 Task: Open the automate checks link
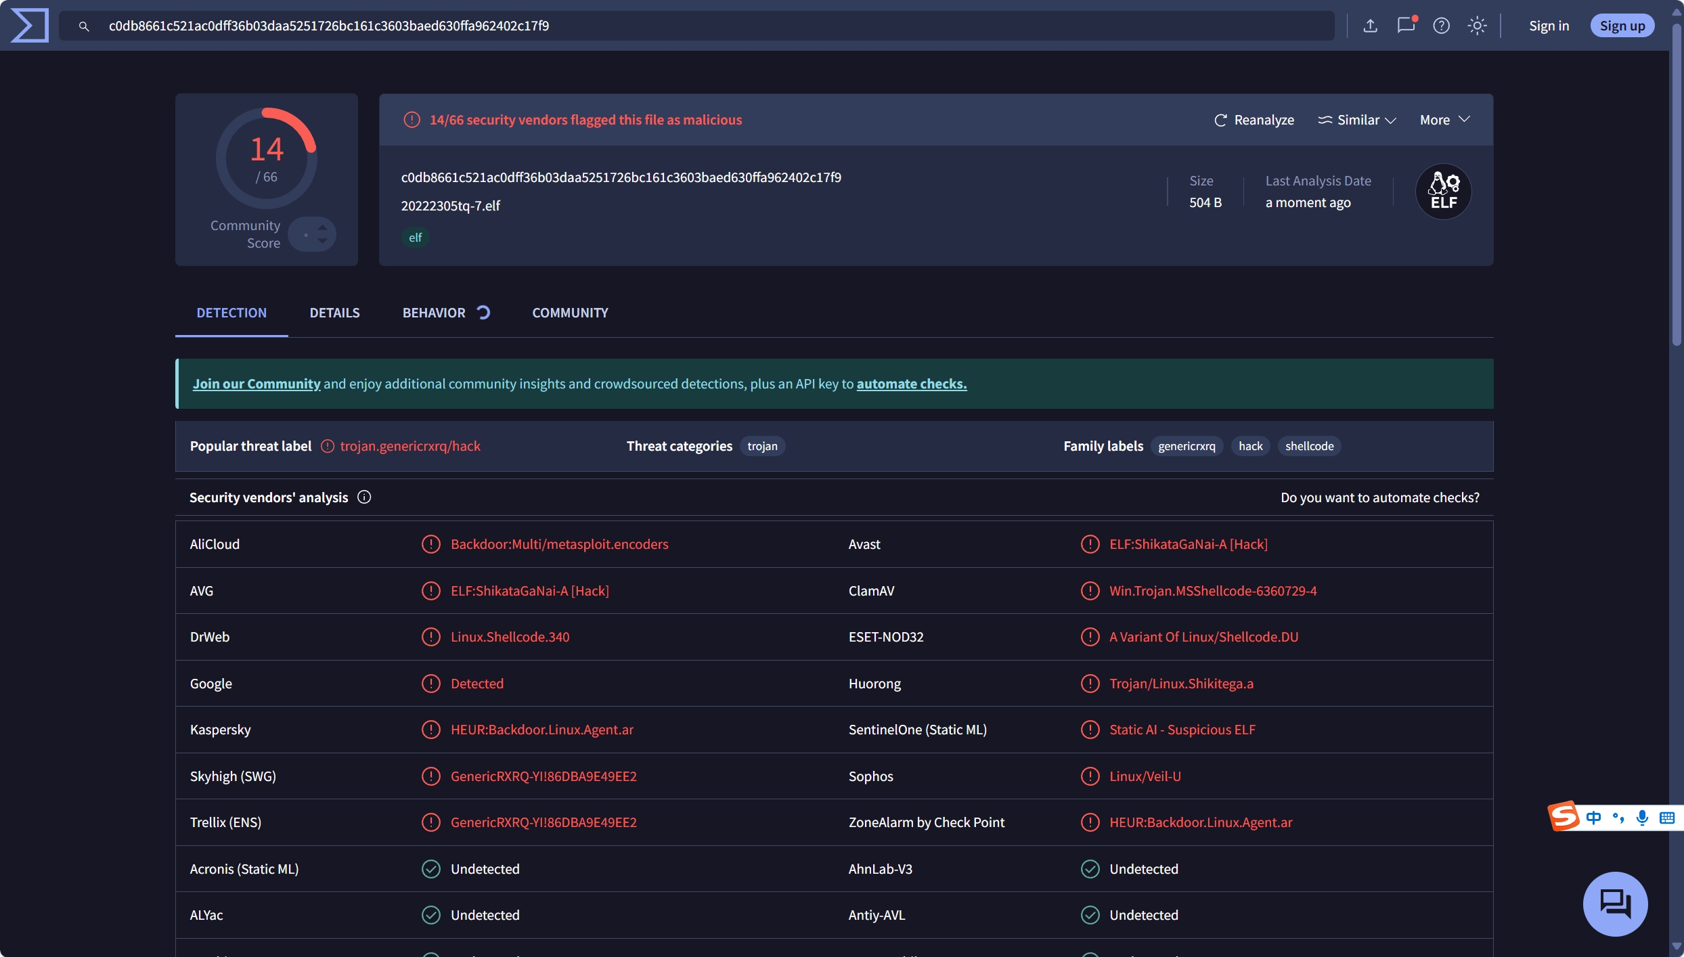click(912, 384)
